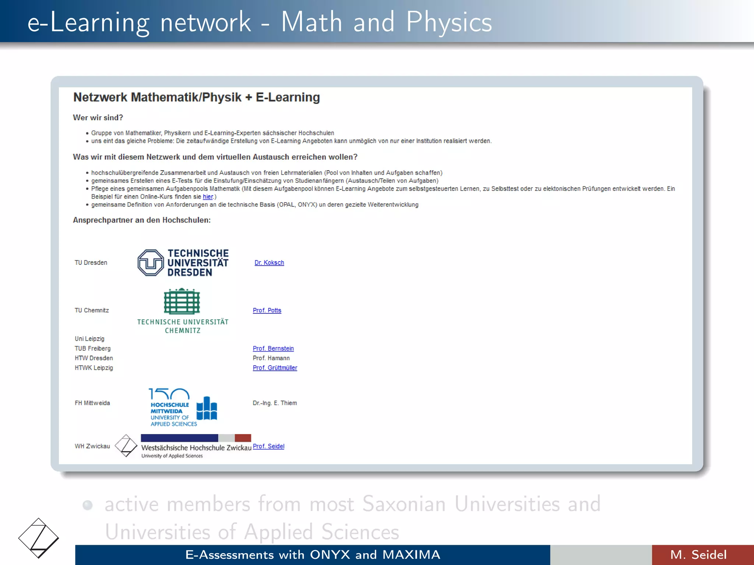Follow the 'hier' online course link
754x565 pixels.
(208, 197)
